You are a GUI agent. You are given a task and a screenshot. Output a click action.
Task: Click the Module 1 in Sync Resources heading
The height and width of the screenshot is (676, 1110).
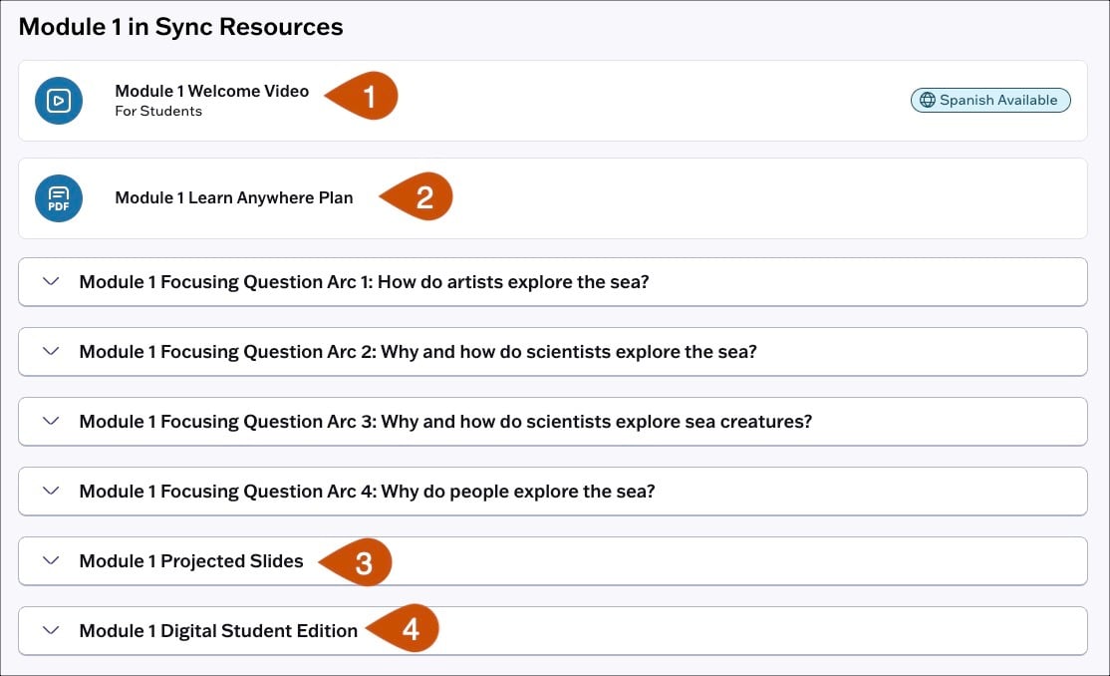pos(181,26)
